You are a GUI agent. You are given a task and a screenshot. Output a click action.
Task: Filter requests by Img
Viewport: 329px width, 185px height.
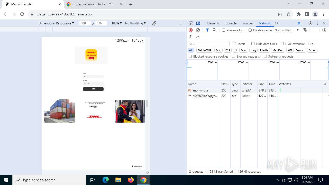[253, 50]
